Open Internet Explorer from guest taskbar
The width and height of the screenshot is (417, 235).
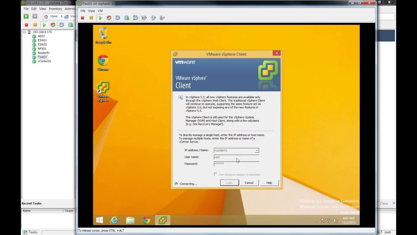click(x=114, y=220)
